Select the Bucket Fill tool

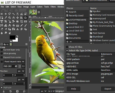(14, 25)
